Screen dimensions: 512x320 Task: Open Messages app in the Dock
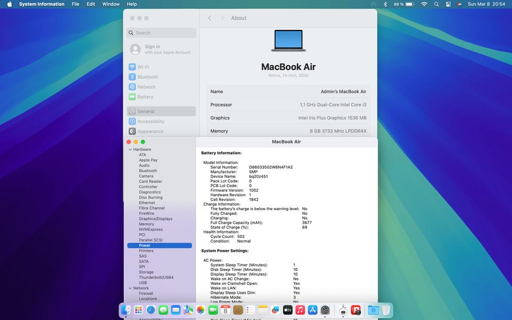163,309
